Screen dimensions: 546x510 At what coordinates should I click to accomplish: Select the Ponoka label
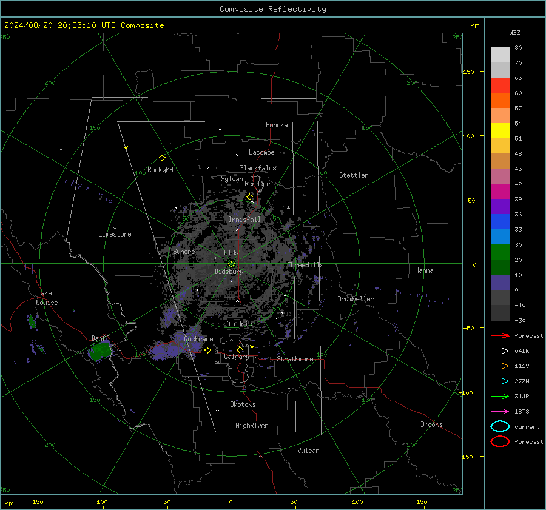pos(277,125)
